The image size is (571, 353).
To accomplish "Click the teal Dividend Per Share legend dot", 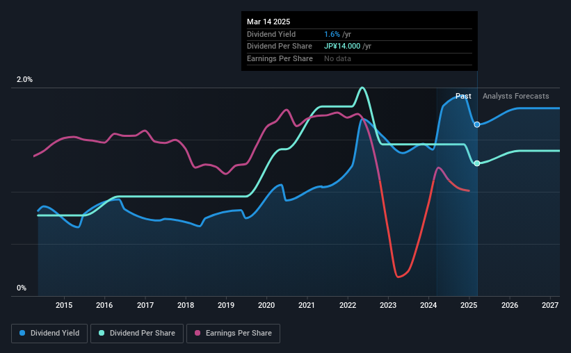I will pos(102,333).
